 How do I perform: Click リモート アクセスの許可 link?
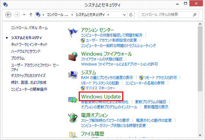point(160,78)
